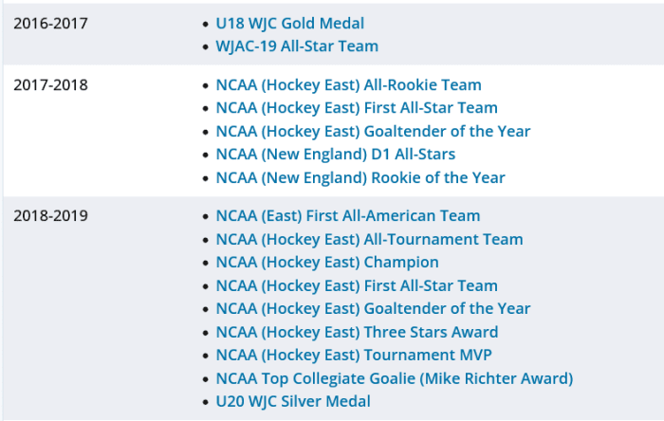Open 2017-2018 NCAA (Hockey East) First All-Star Team
The width and height of the screenshot is (664, 421).
pos(357,108)
